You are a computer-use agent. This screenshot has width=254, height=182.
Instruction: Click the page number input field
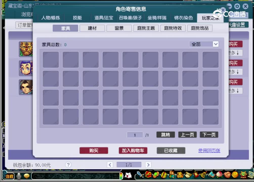[x=135, y=135]
